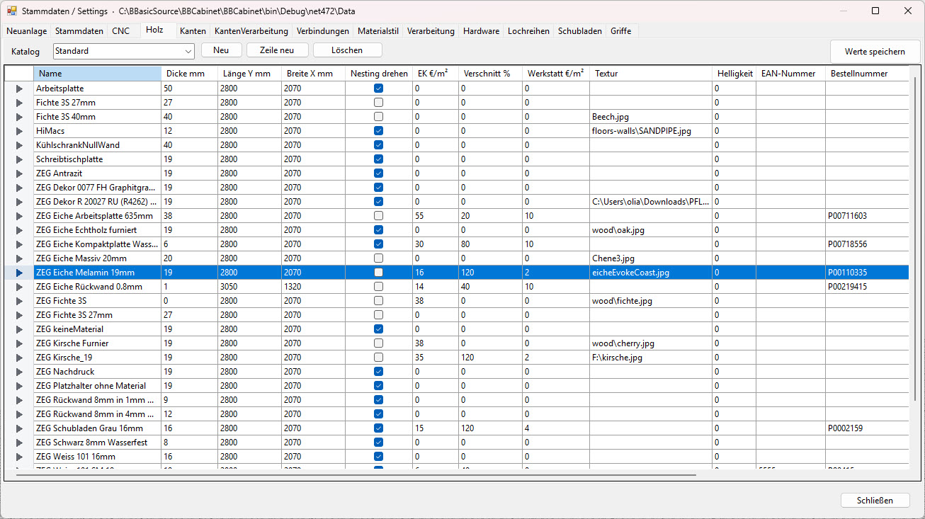Switch to the Verbindungen tab
Viewport: 925px width, 519px height.
click(x=323, y=31)
